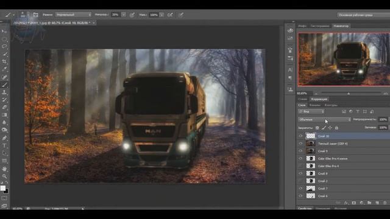Viewport: 390px width, 219px height.
Task: Lock all layer attributes
Action: tap(336, 128)
